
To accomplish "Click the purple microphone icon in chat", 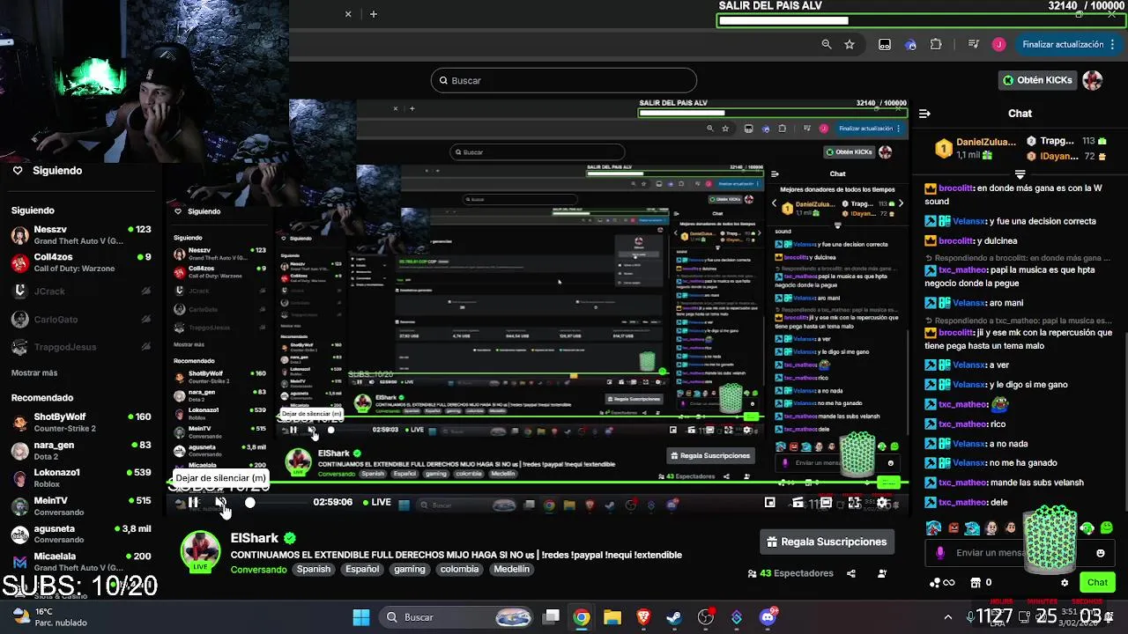I will (940, 553).
